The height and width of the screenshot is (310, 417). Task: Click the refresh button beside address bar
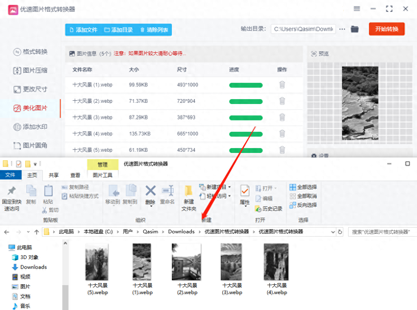pyautogui.click(x=340, y=232)
